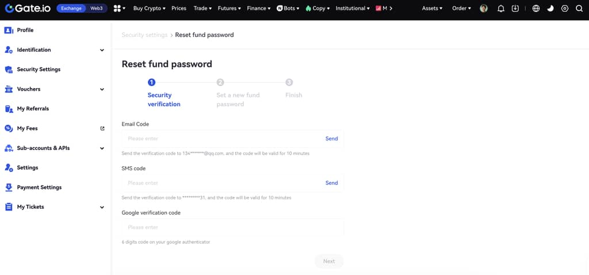Open the Buy Crypto dropdown
Screen dimensions: 589x275
pyautogui.click(x=149, y=9)
